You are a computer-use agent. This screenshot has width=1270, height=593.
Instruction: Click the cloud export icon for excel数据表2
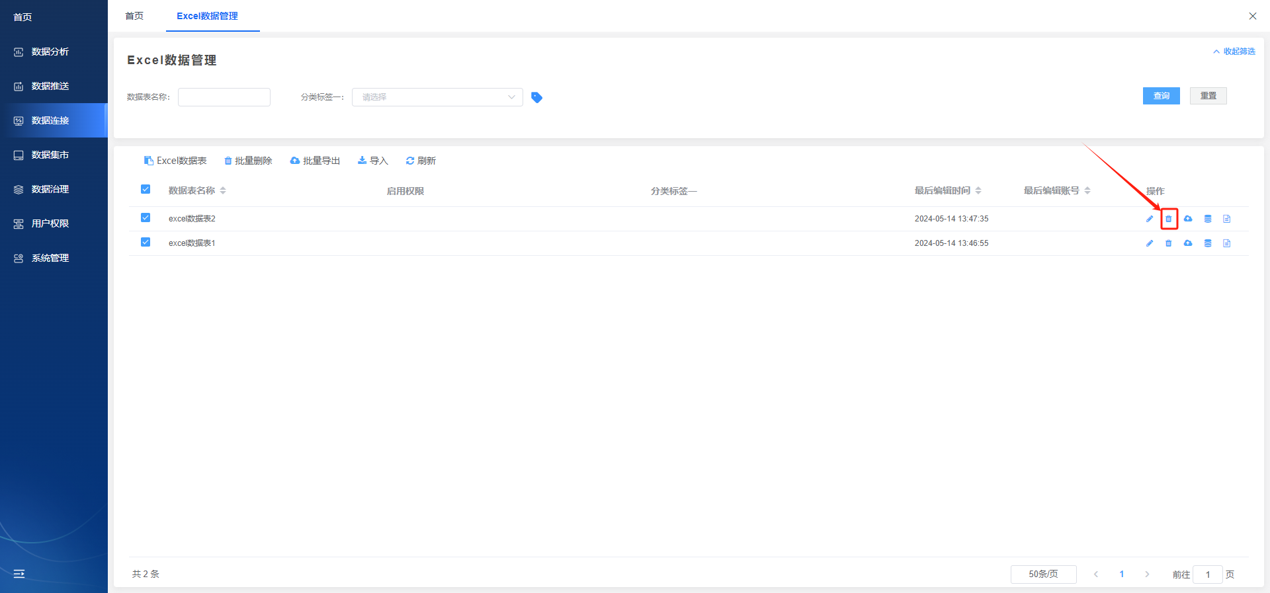click(x=1188, y=219)
